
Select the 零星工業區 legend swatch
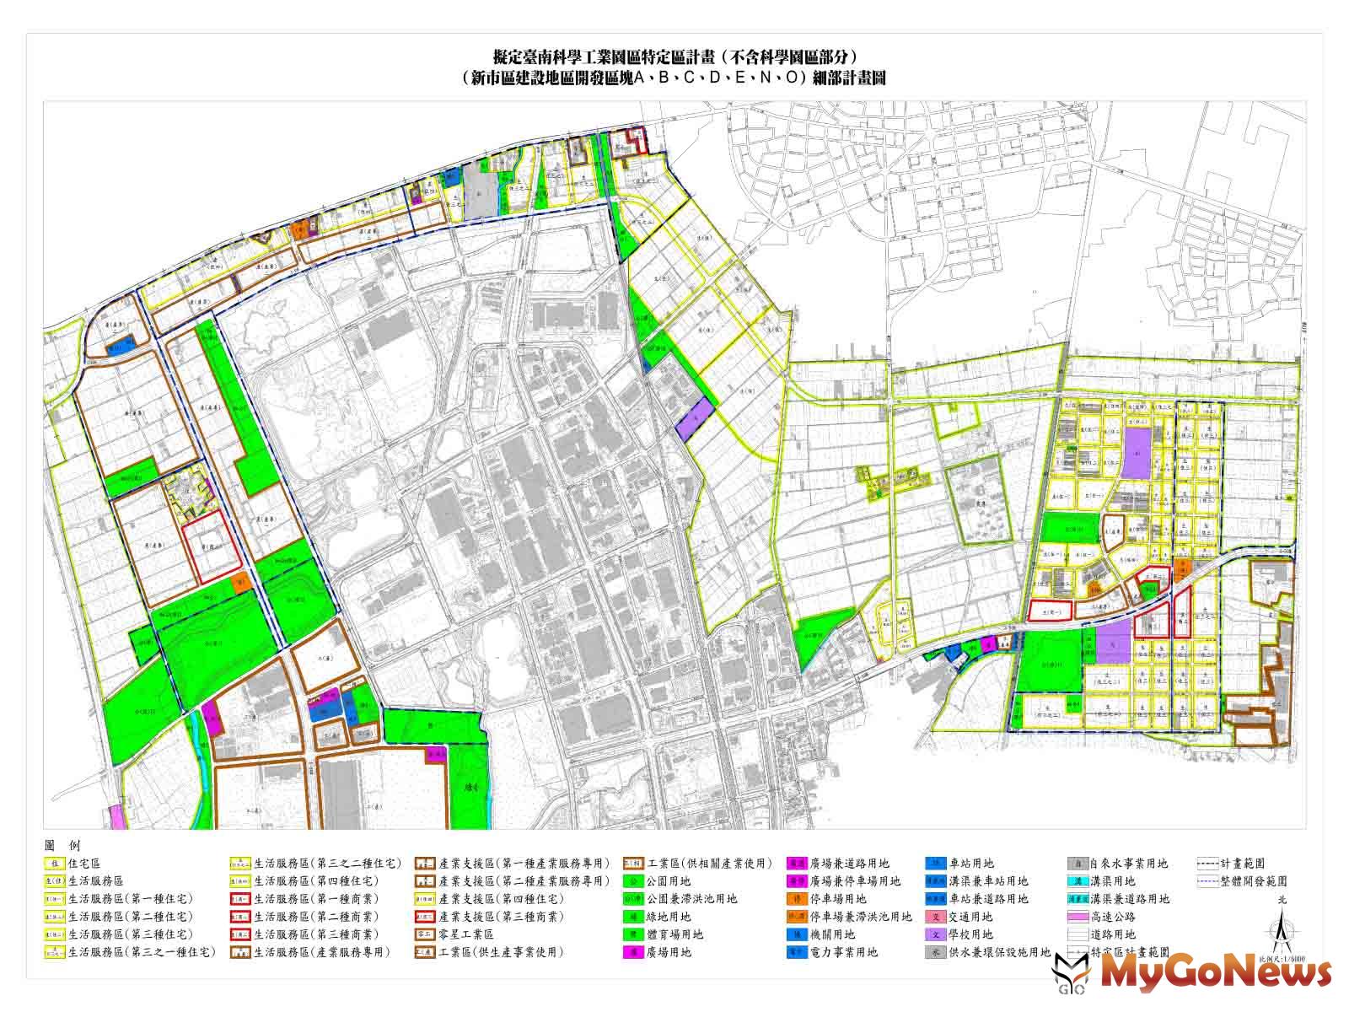[425, 934]
